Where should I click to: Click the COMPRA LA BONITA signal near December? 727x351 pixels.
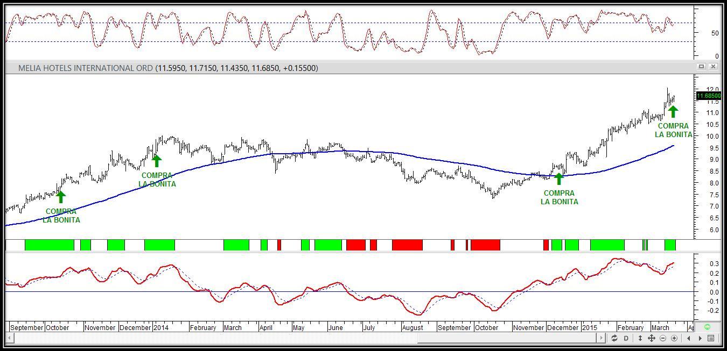click(x=560, y=197)
